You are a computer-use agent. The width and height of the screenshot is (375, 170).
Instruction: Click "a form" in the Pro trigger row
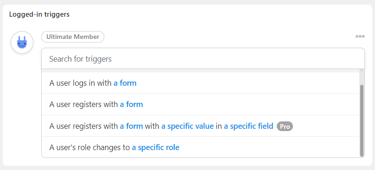coord(131,126)
